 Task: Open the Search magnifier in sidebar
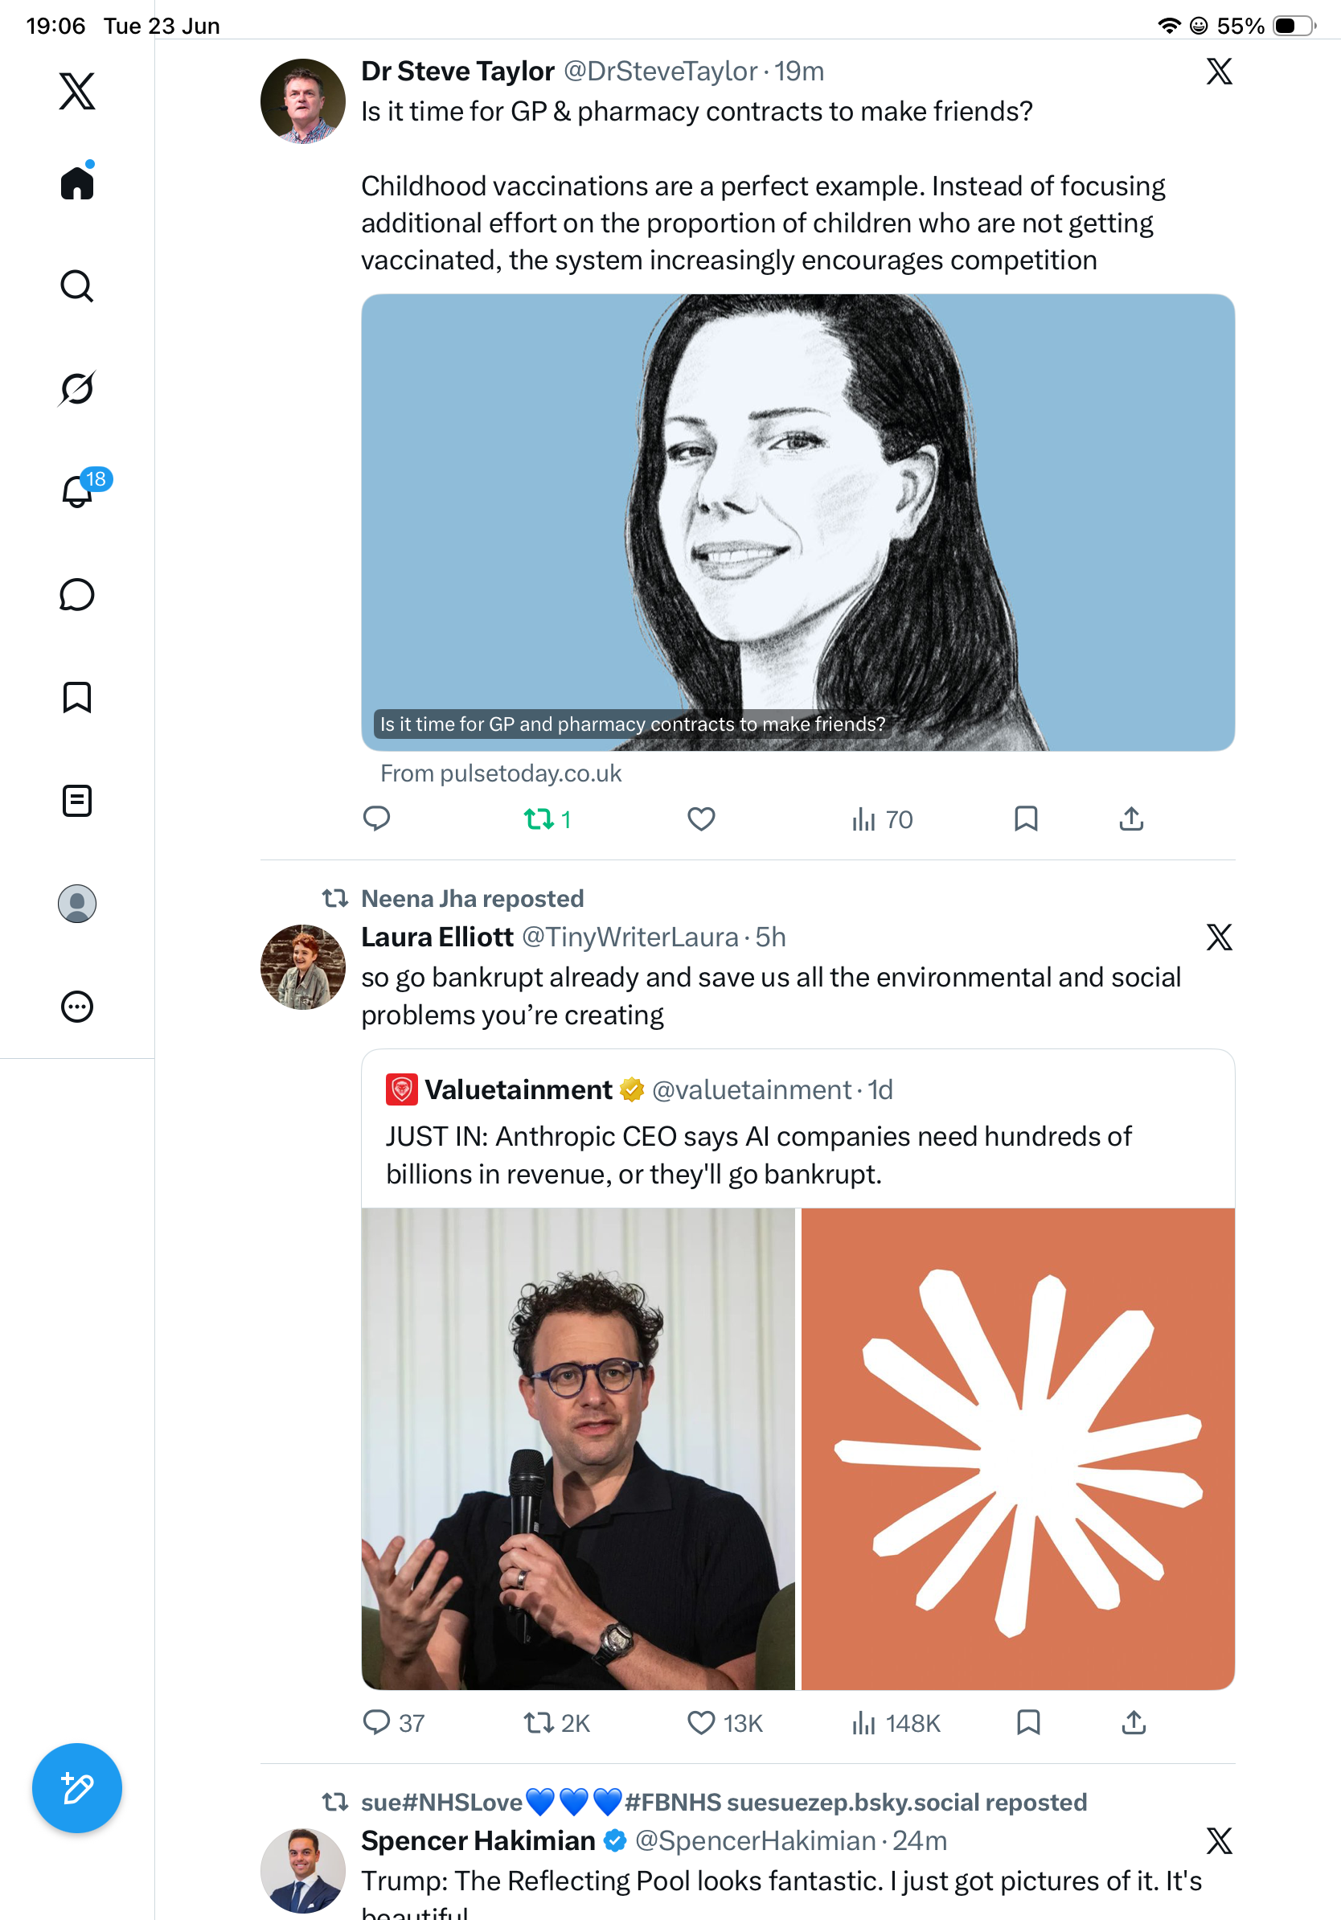pyautogui.click(x=77, y=286)
